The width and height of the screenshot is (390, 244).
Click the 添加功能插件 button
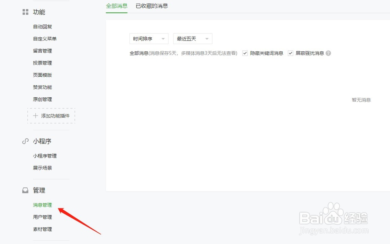(51, 116)
